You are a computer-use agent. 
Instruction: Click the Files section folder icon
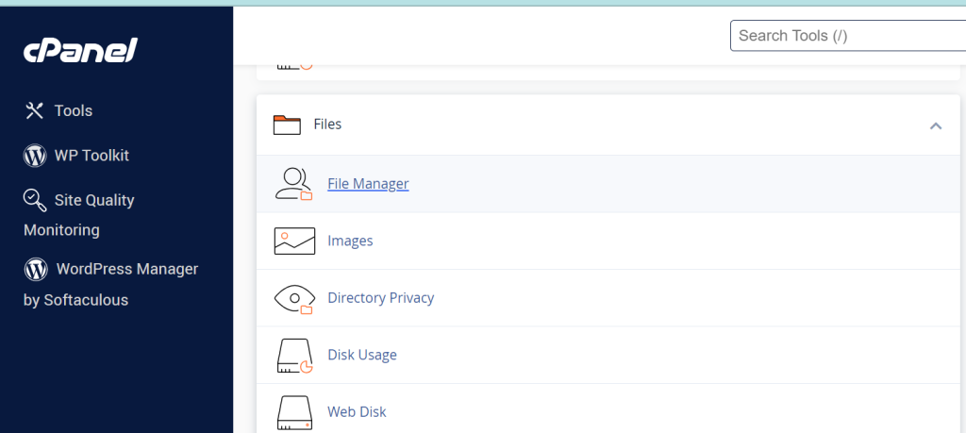(x=287, y=125)
